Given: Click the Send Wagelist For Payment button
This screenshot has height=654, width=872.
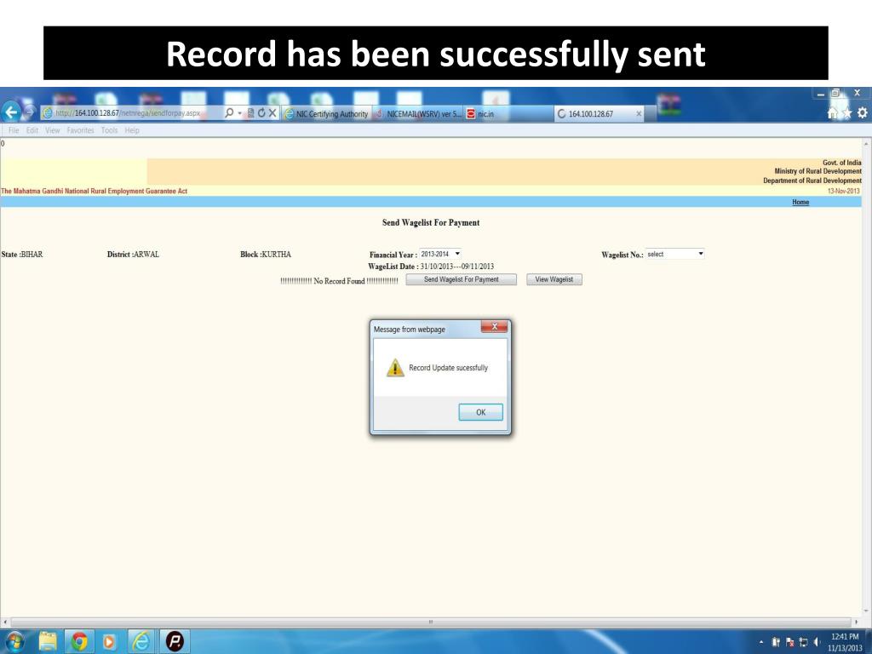Looking at the screenshot, I should click(x=461, y=279).
